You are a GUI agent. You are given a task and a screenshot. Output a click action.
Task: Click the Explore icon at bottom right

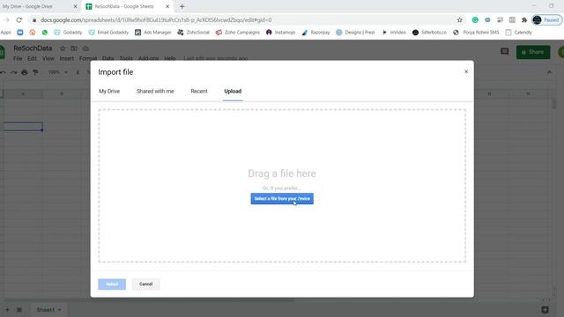click(545, 309)
